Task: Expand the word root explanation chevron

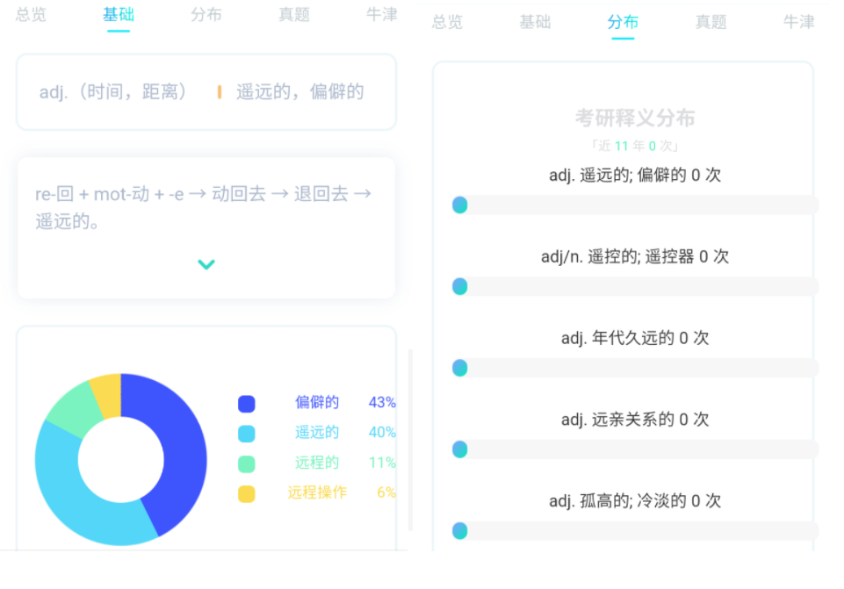Action: click(x=206, y=264)
